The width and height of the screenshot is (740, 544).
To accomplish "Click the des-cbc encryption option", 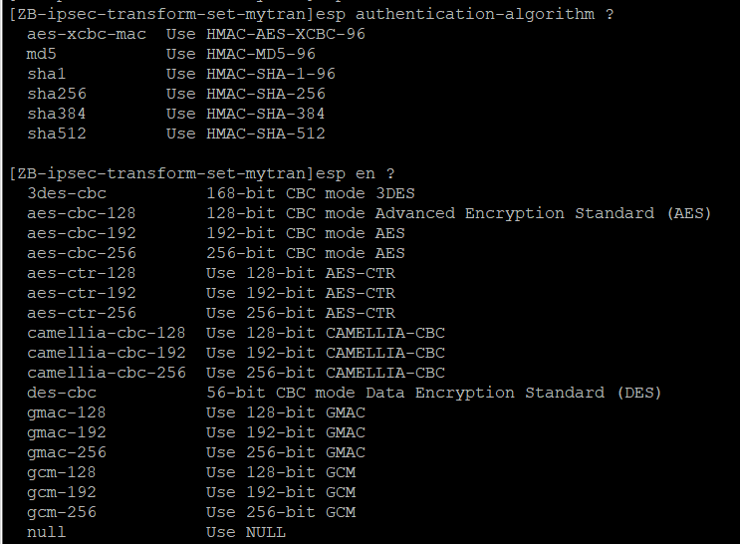I will coord(62,393).
